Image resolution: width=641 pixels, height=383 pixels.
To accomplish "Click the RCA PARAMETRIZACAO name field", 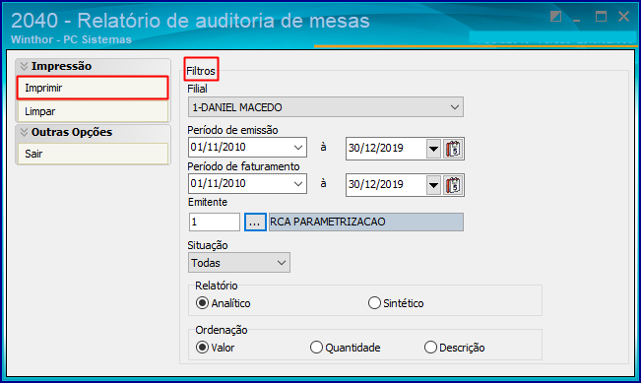I will tap(366, 222).
